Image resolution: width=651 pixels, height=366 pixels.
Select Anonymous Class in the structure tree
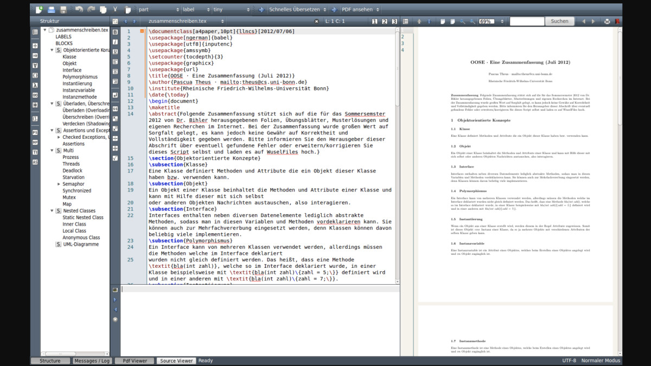(x=81, y=237)
